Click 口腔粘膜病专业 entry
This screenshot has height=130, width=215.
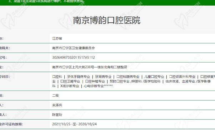[x=128, y=77]
